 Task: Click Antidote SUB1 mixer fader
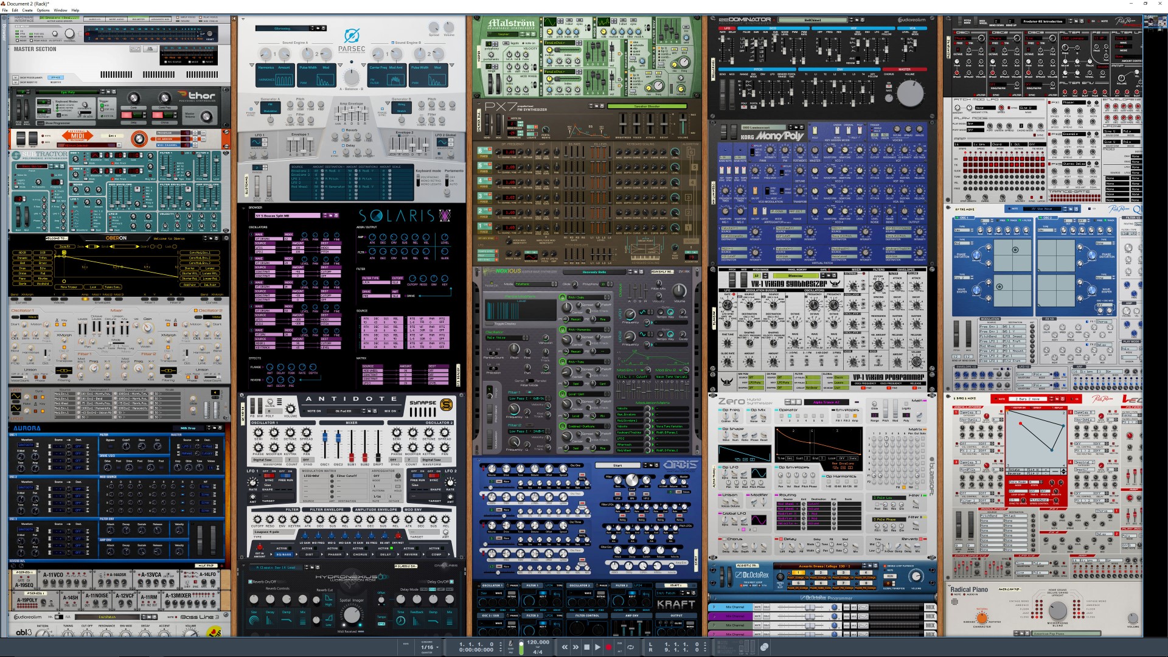click(352, 457)
